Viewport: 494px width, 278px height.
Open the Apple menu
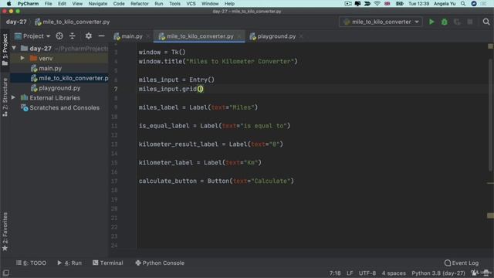(x=8, y=4)
